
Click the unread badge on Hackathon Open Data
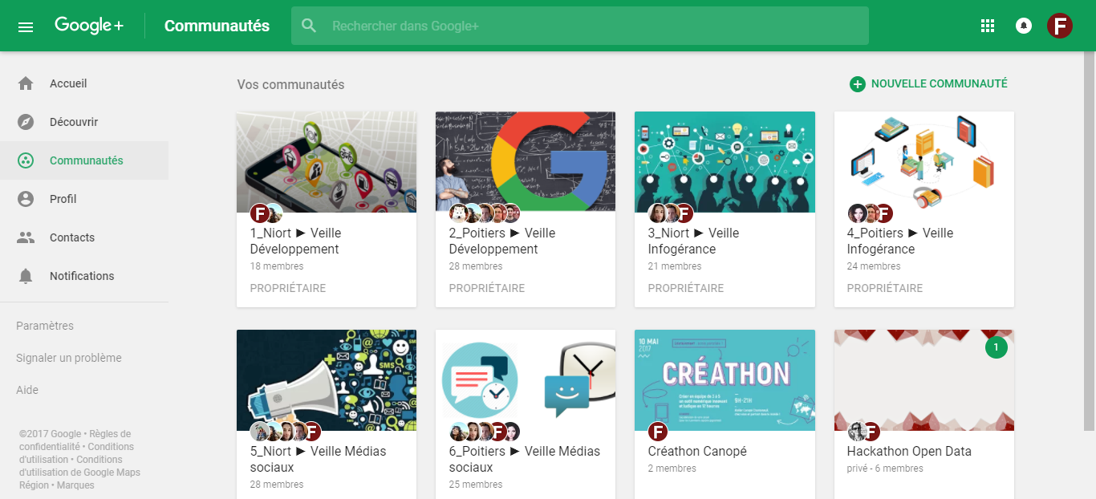pyautogui.click(x=996, y=347)
